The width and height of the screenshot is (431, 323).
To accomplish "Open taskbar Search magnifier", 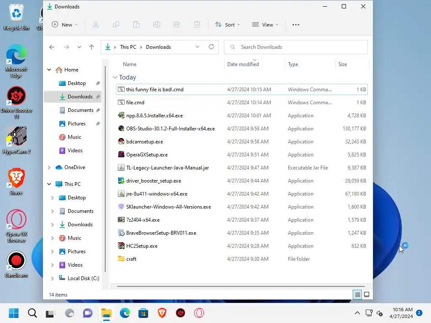I will (x=32, y=313).
